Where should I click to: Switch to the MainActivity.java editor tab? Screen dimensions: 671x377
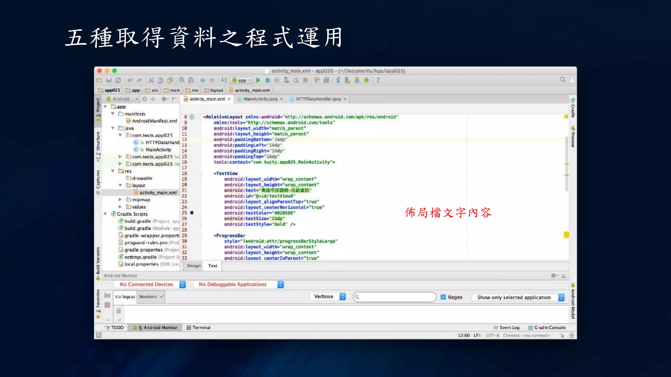tap(260, 99)
